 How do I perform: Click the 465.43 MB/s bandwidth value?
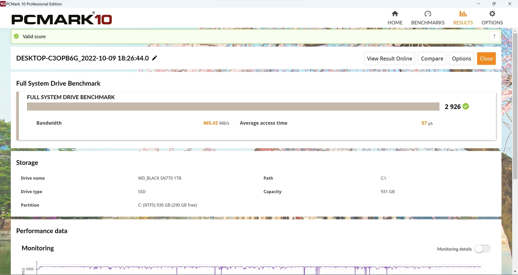[216, 123]
